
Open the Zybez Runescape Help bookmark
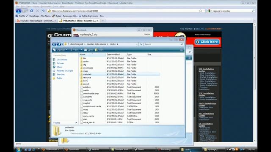pos(65,16)
